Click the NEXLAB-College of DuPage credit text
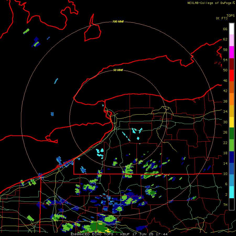236x236 pixels. (x=209, y=3)
